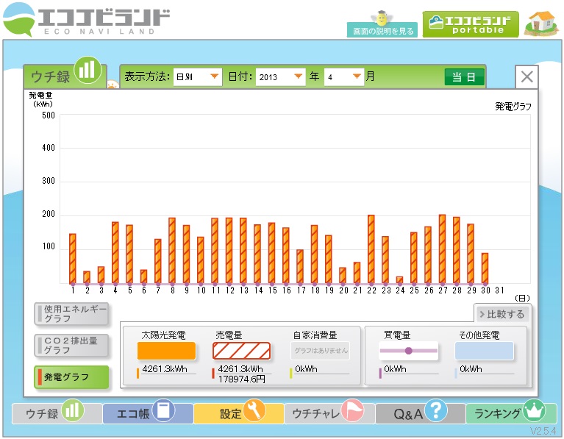Open the year 2013 dropdown

coord(281,76)
